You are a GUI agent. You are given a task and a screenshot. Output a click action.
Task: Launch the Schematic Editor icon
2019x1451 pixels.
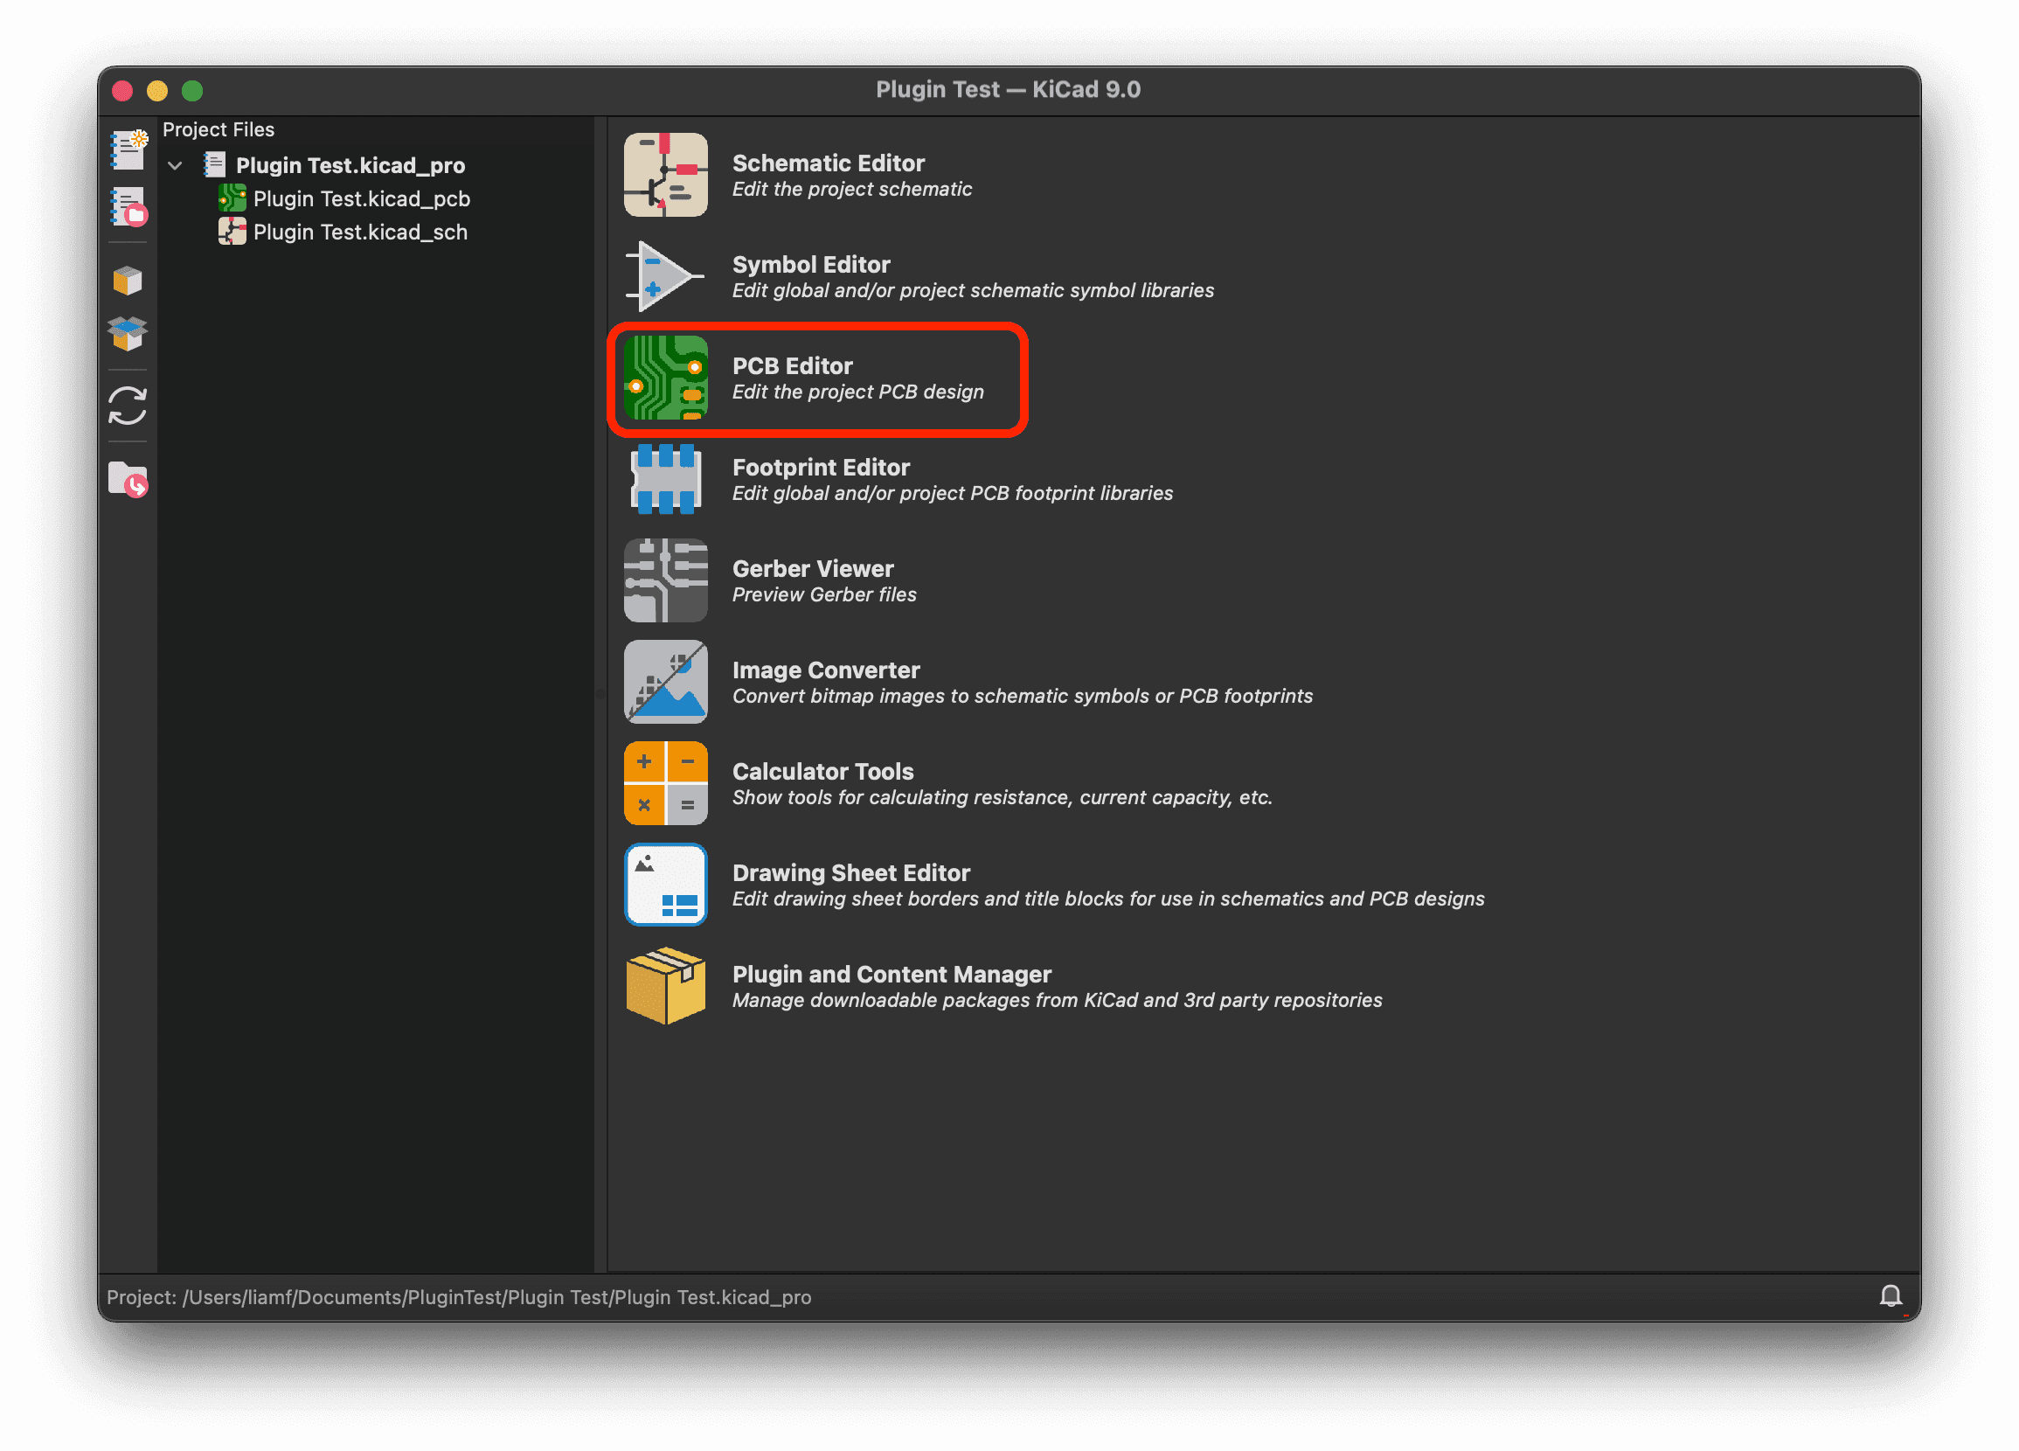tap(665, 176)
